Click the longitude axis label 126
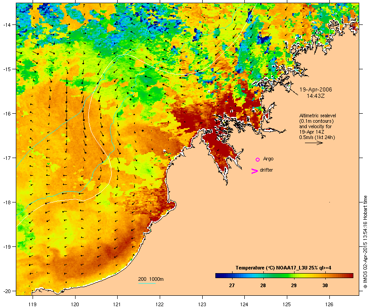This screenshot has width=371, height=308. pos(329,304)
